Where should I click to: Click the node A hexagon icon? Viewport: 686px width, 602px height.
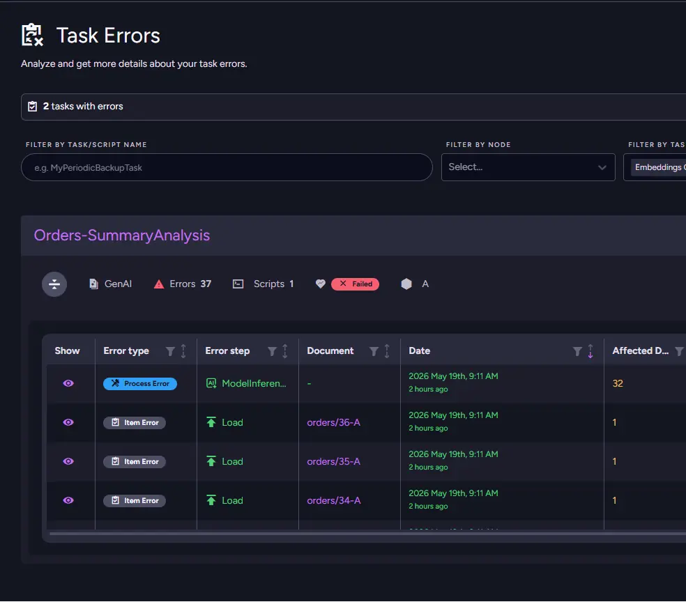pyautogui.click(x=406, y=284)
